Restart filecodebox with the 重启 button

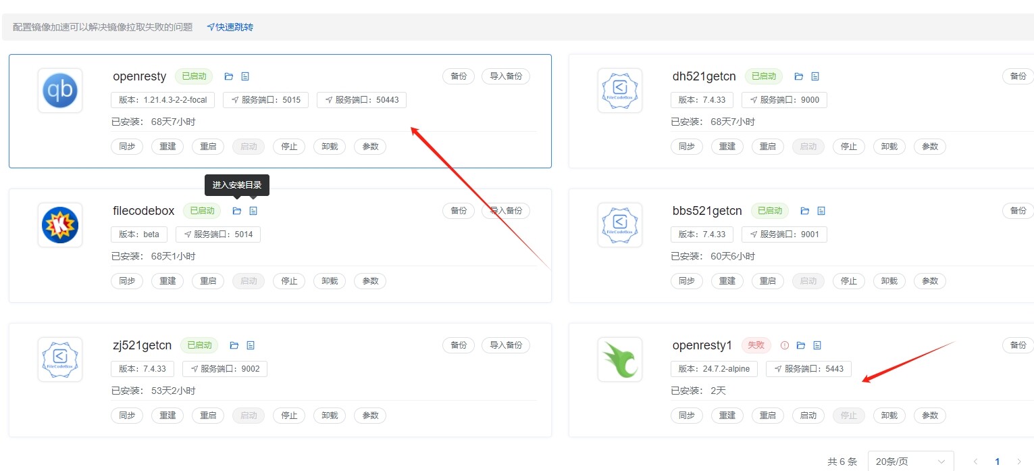208,281
